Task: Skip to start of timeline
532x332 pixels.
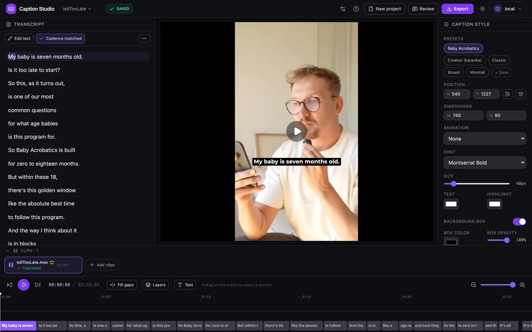Action: pos(10,285)
